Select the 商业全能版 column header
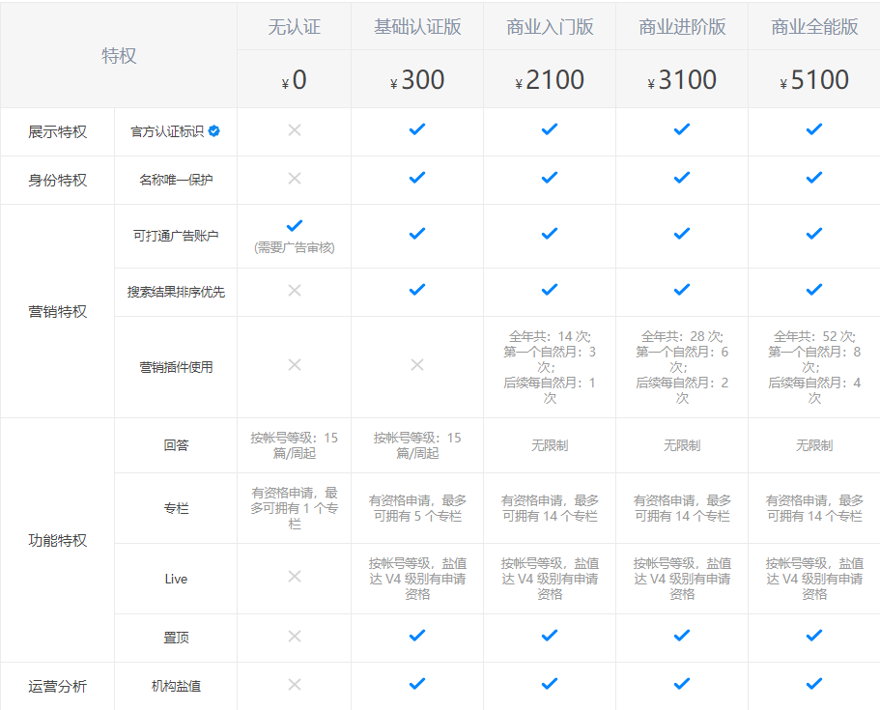The height and width of the screenshot is (710, 880). [814, 27]
